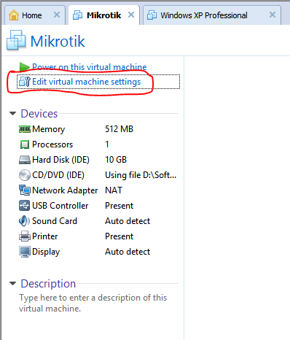Click the 10 GB hard disk value

pos(116,160)
